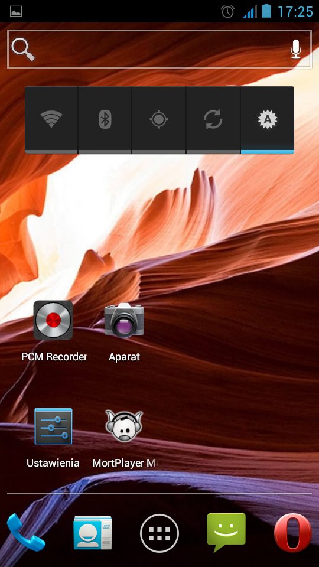319x567 pixels.
Task: Tap the magnifying glass search icon
Action: tap(23, 49)
